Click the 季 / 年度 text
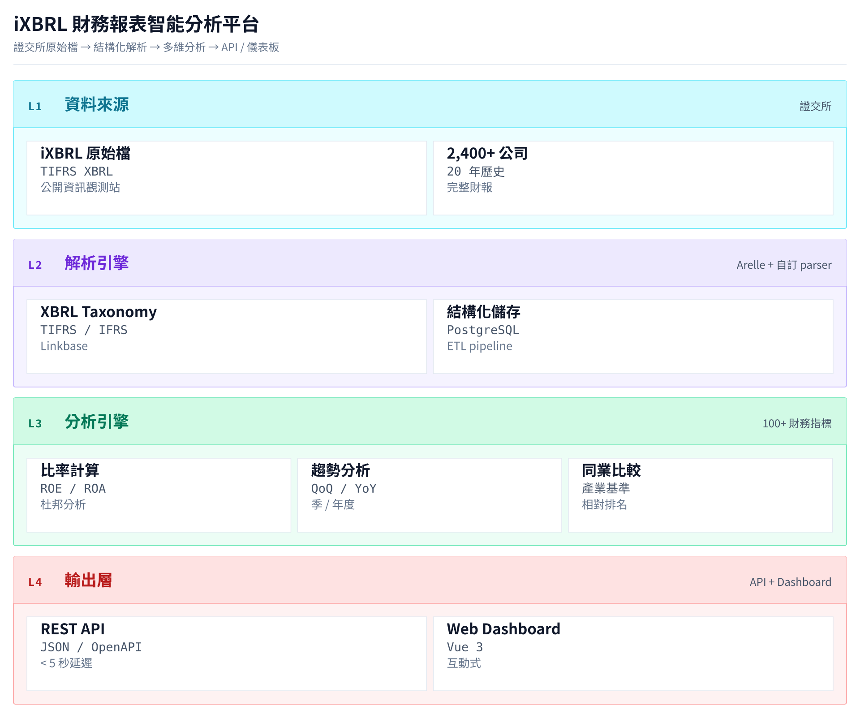 [333, 504]
